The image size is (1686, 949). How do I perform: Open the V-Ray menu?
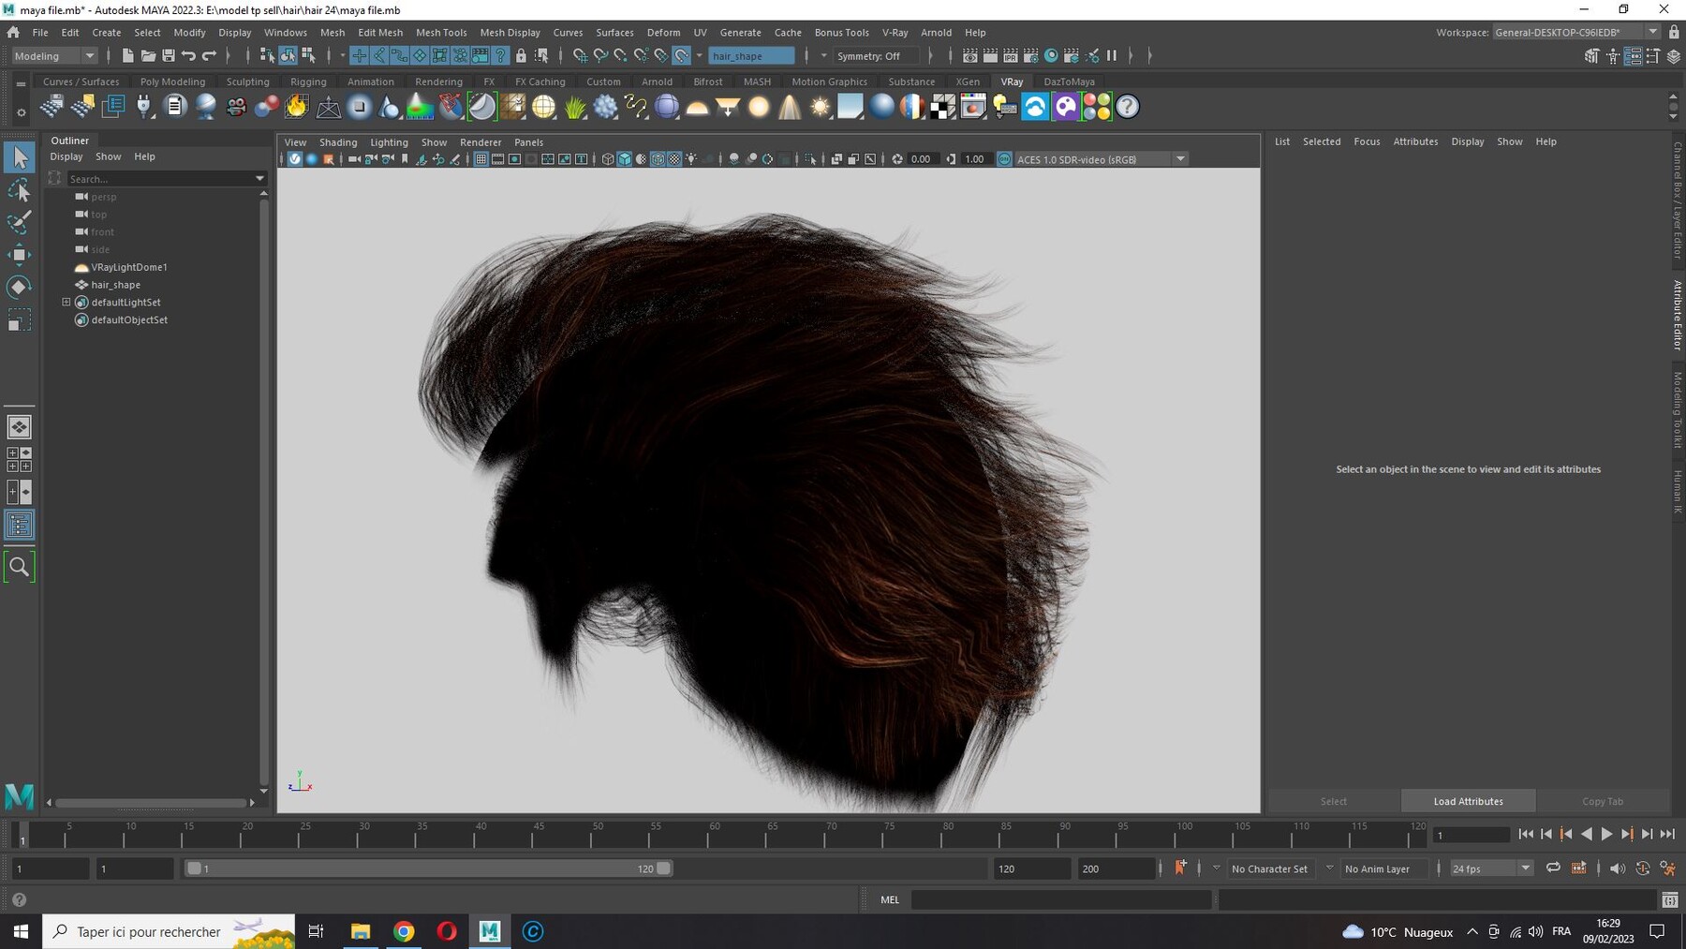(895, 32)
